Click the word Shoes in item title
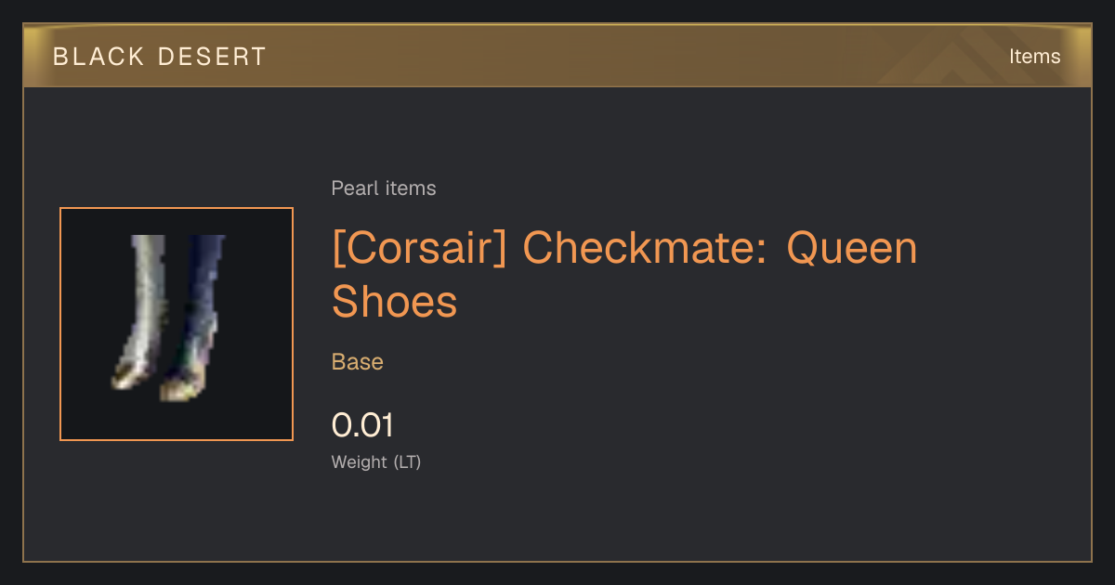 click(395, 301)
